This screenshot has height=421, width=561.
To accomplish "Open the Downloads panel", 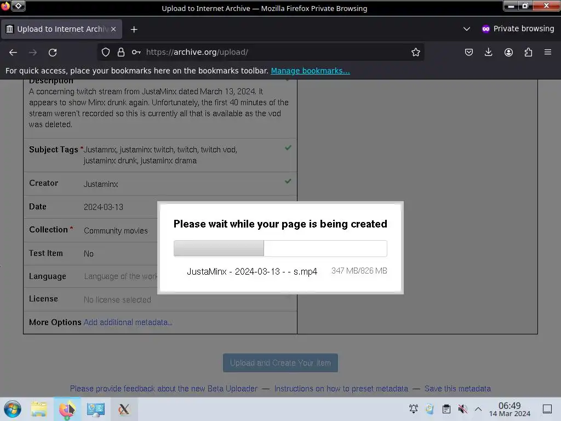I will coord(488,52).
